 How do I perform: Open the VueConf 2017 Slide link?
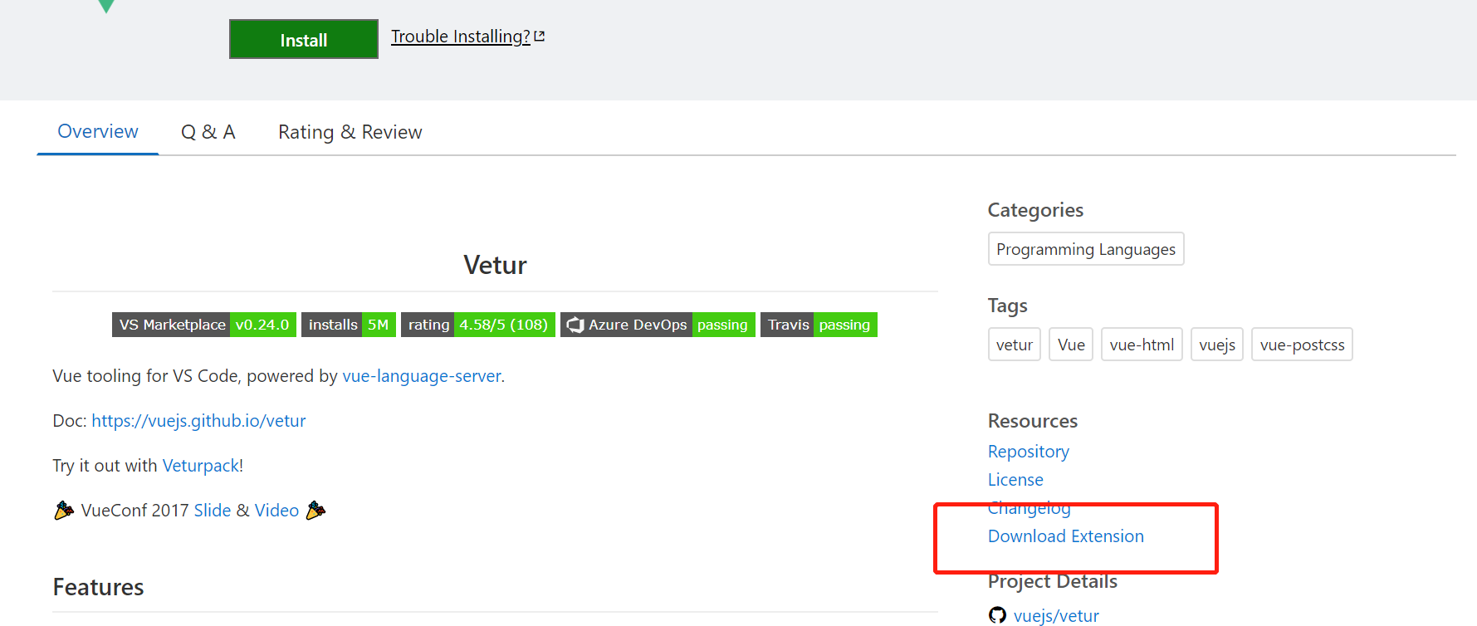pyautogui.click(x=213, y=511)
